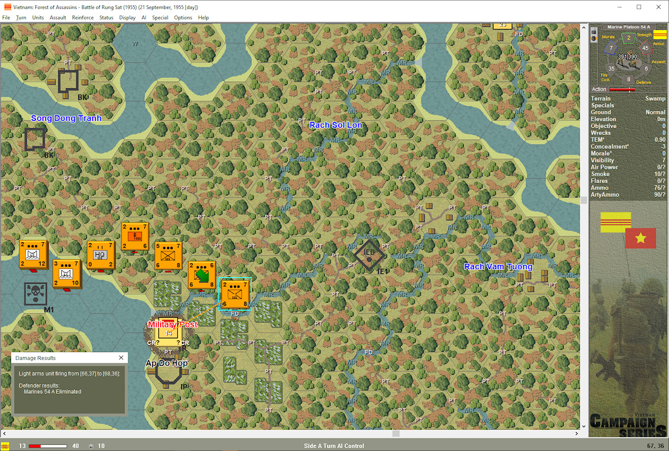Viewport: 669px width, 451px height.
Task: Open the Assault menu
Action: 58,18
